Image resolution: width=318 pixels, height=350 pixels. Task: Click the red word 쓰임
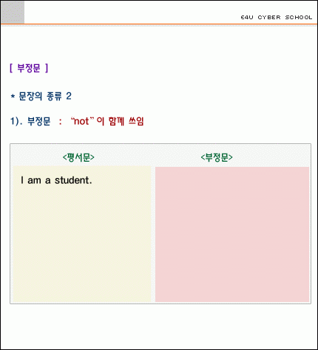[x=136, y=121]
